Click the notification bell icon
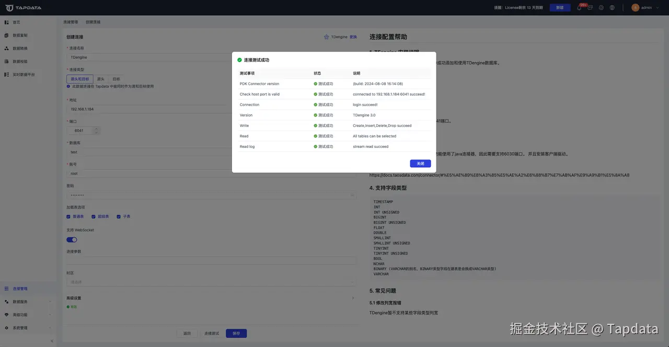Viewport: 669px width, 347px height. [579, 8]
